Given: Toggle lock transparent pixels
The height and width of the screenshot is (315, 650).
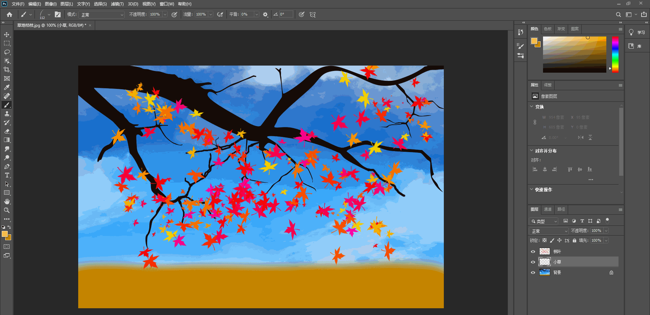Looking at the screenshot, I should 544,240.
